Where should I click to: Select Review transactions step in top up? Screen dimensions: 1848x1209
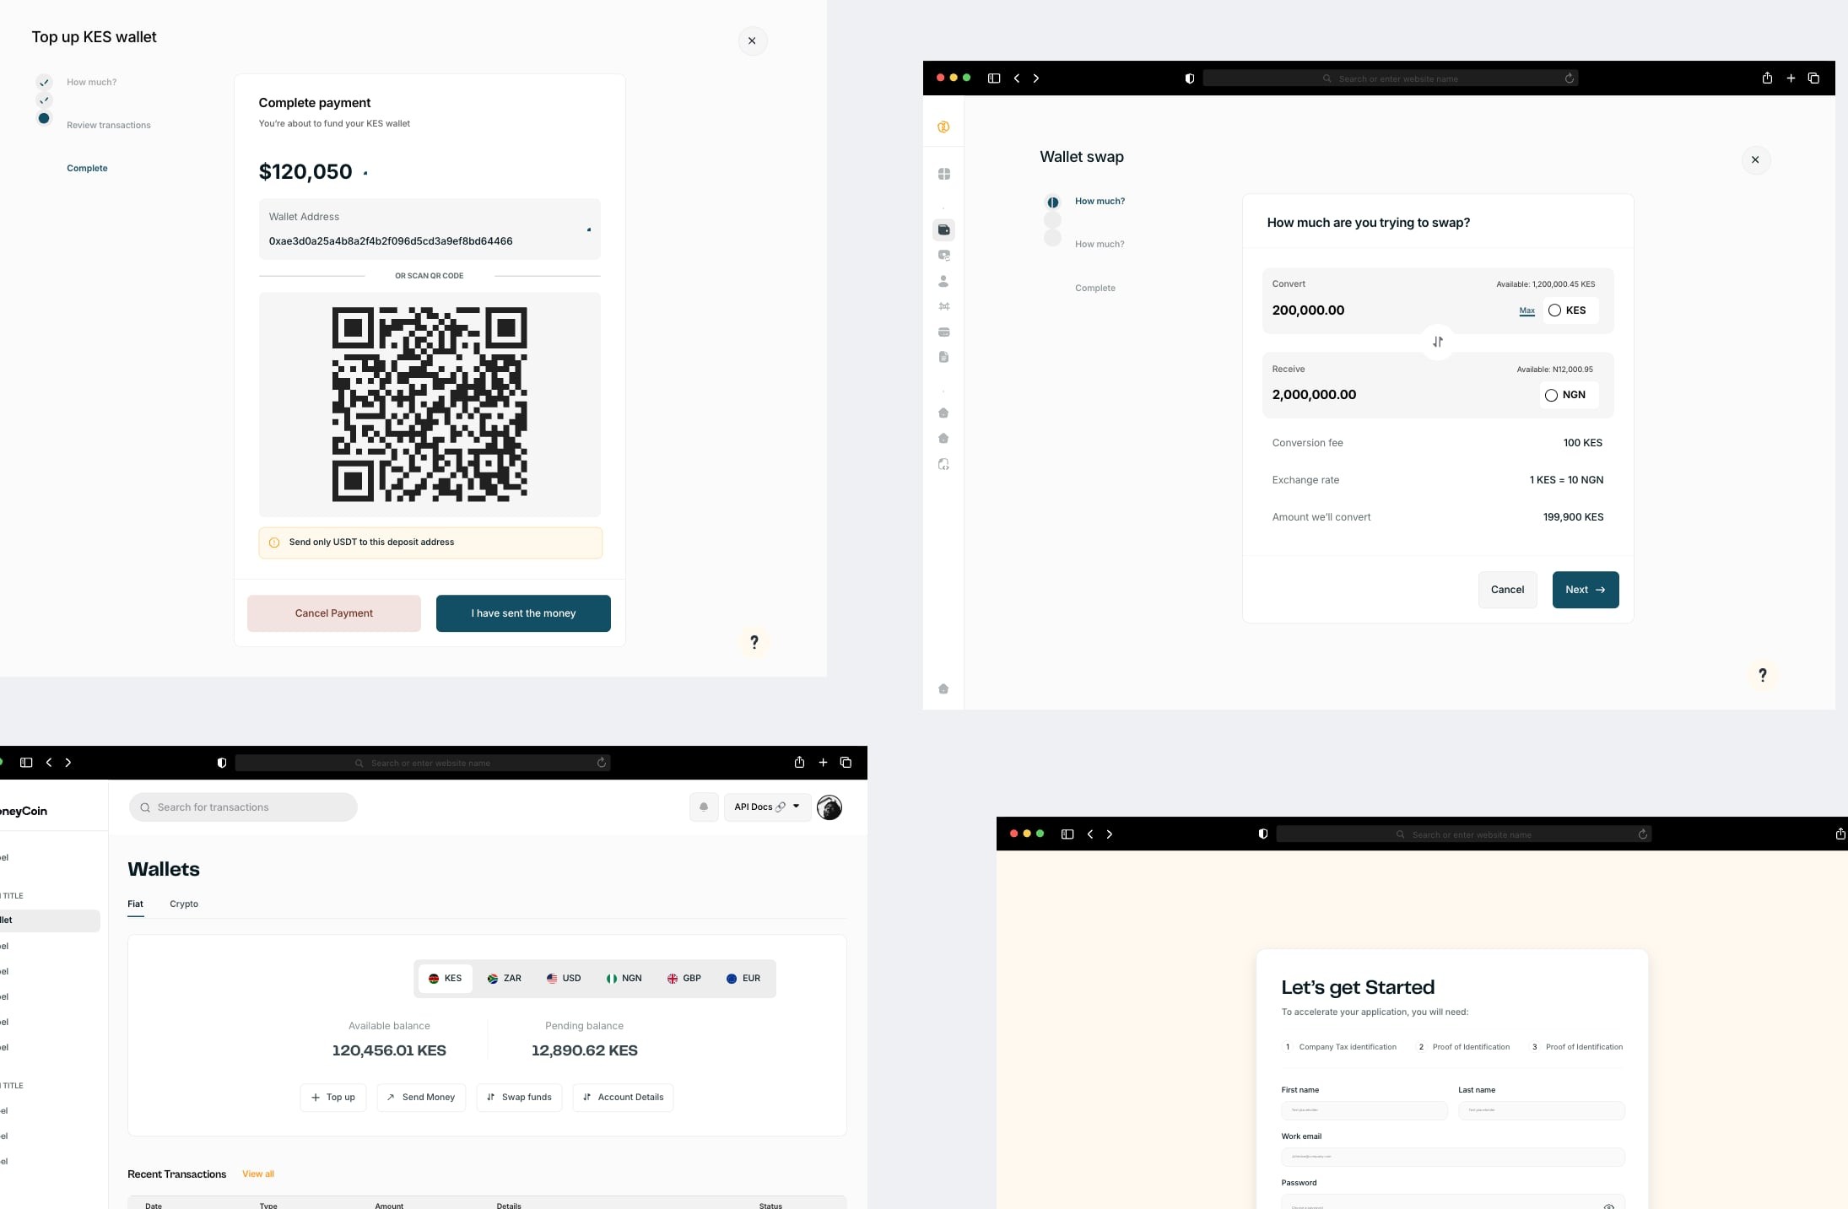(x=109, y=125)
